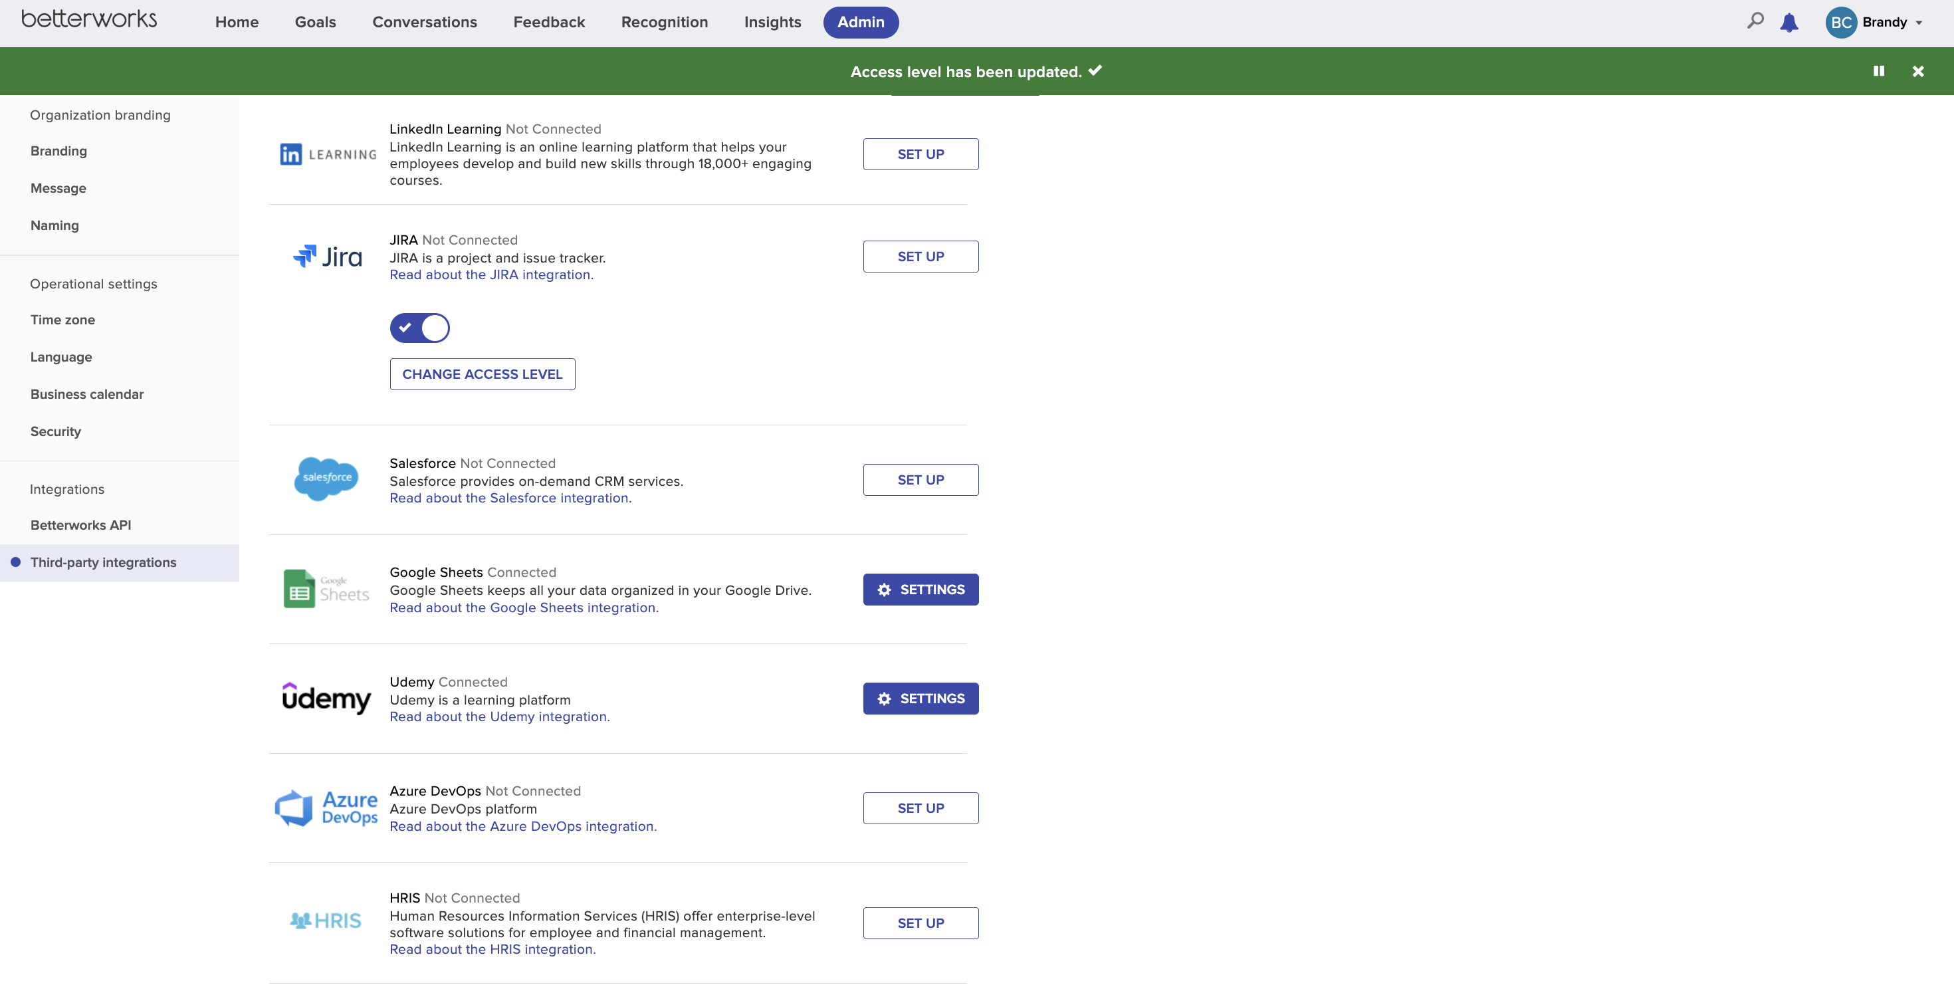This screenshot has height=999, width=1954.
Task: Click the BC user avatar
Action: coord(1840,22)
